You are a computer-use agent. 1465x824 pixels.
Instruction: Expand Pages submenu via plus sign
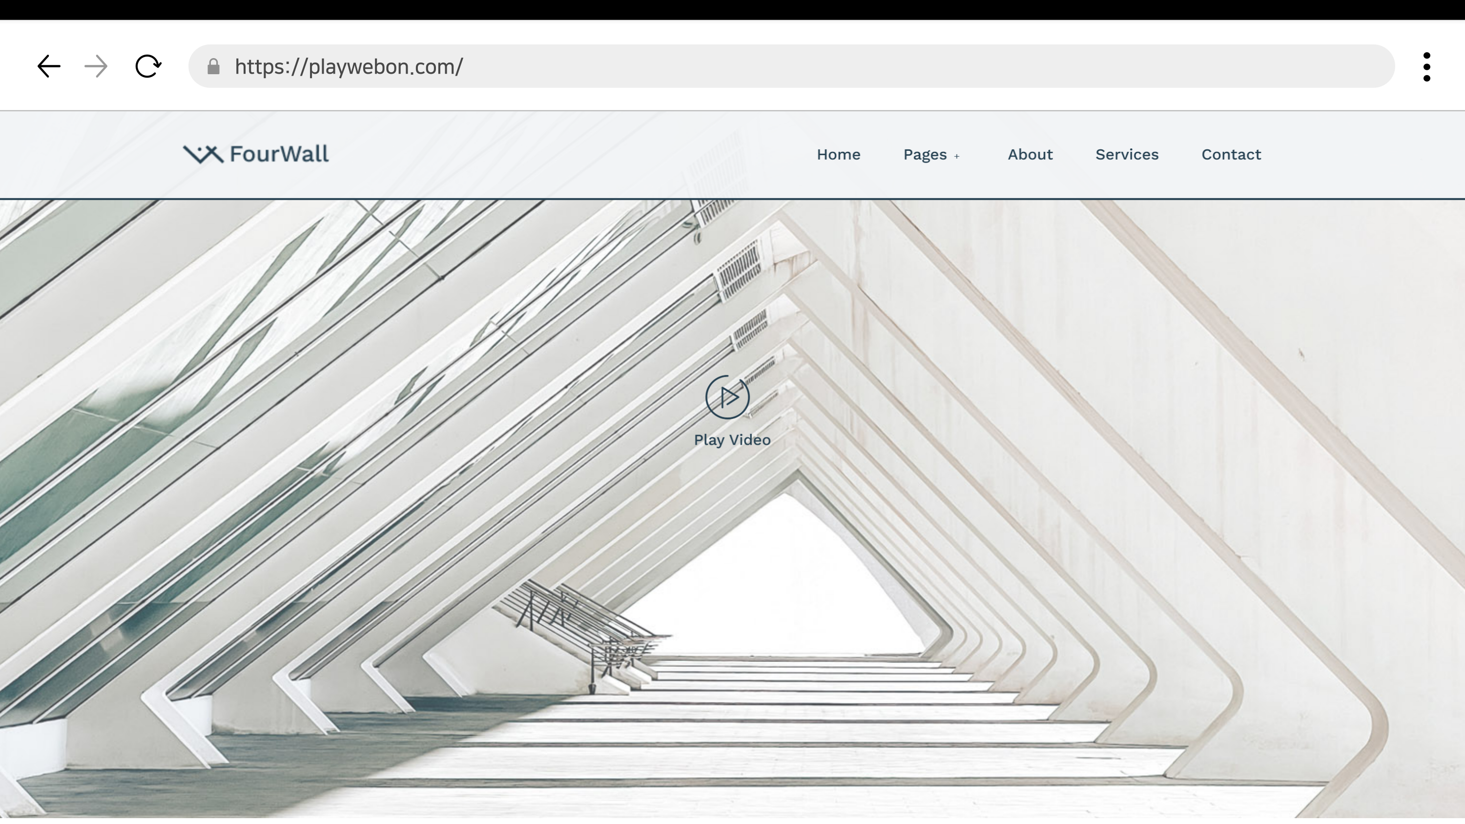coord(957,156)
